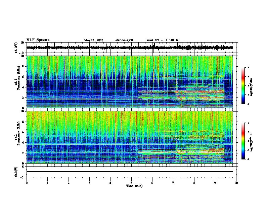Click the "-3" label on ch.1 color bar
This screenshot has width=266, height=205.
tap(248, 67)
